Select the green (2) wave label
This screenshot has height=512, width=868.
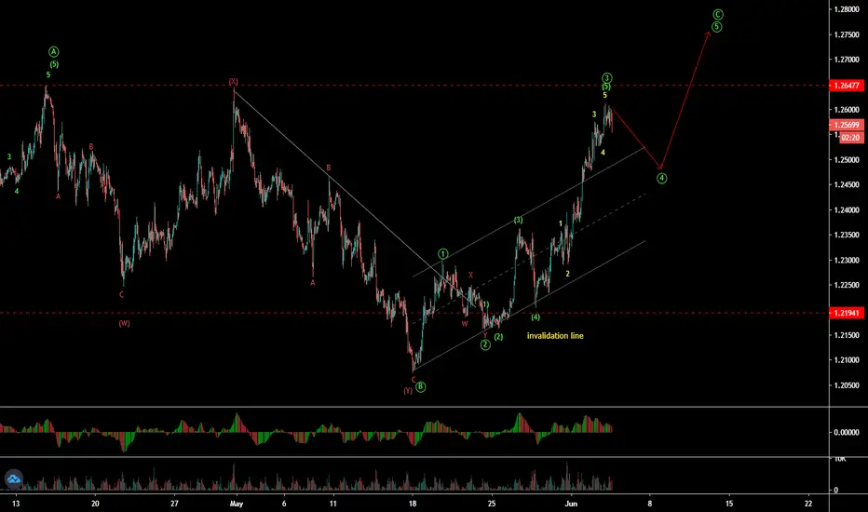coord(499,337)
